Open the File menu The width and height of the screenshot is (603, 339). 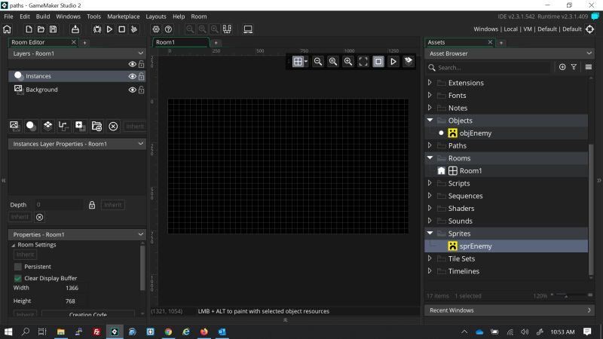click(8, 17)
